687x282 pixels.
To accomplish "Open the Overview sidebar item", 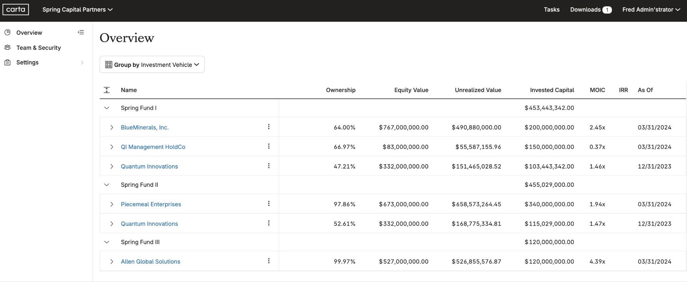I will (29, 32).
